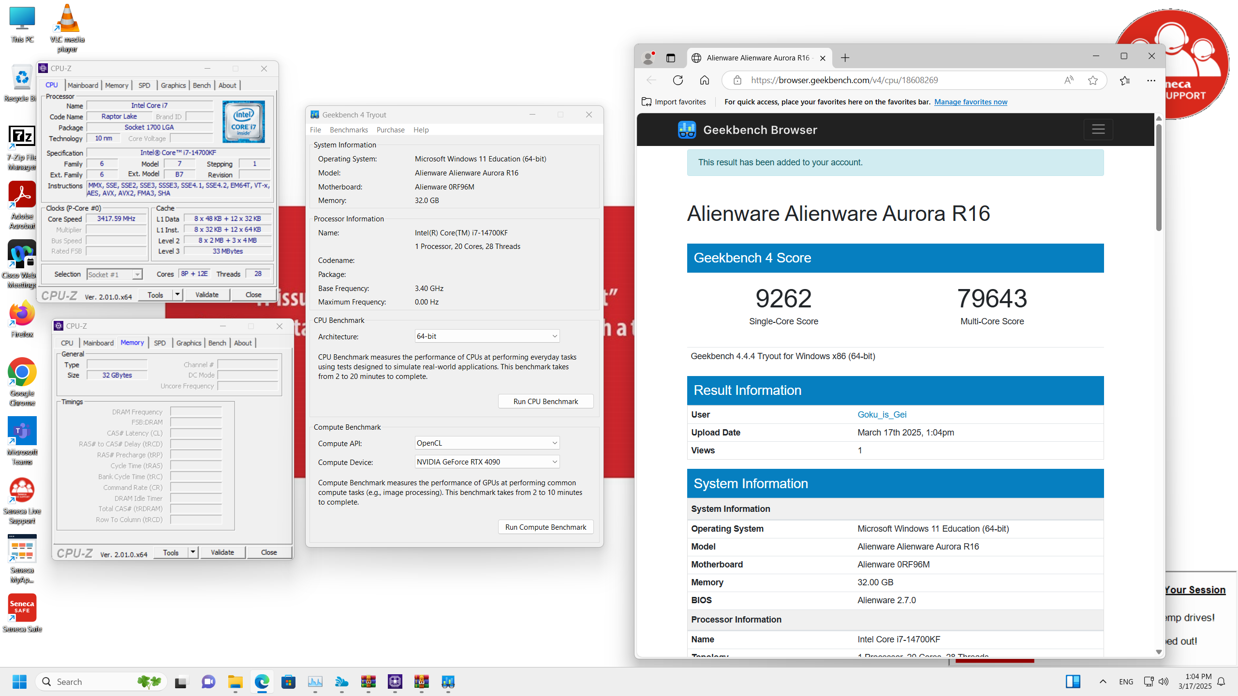
Task: Expand Tools dropdown arrow in lower CPU-Z
Action: (193, 552)
